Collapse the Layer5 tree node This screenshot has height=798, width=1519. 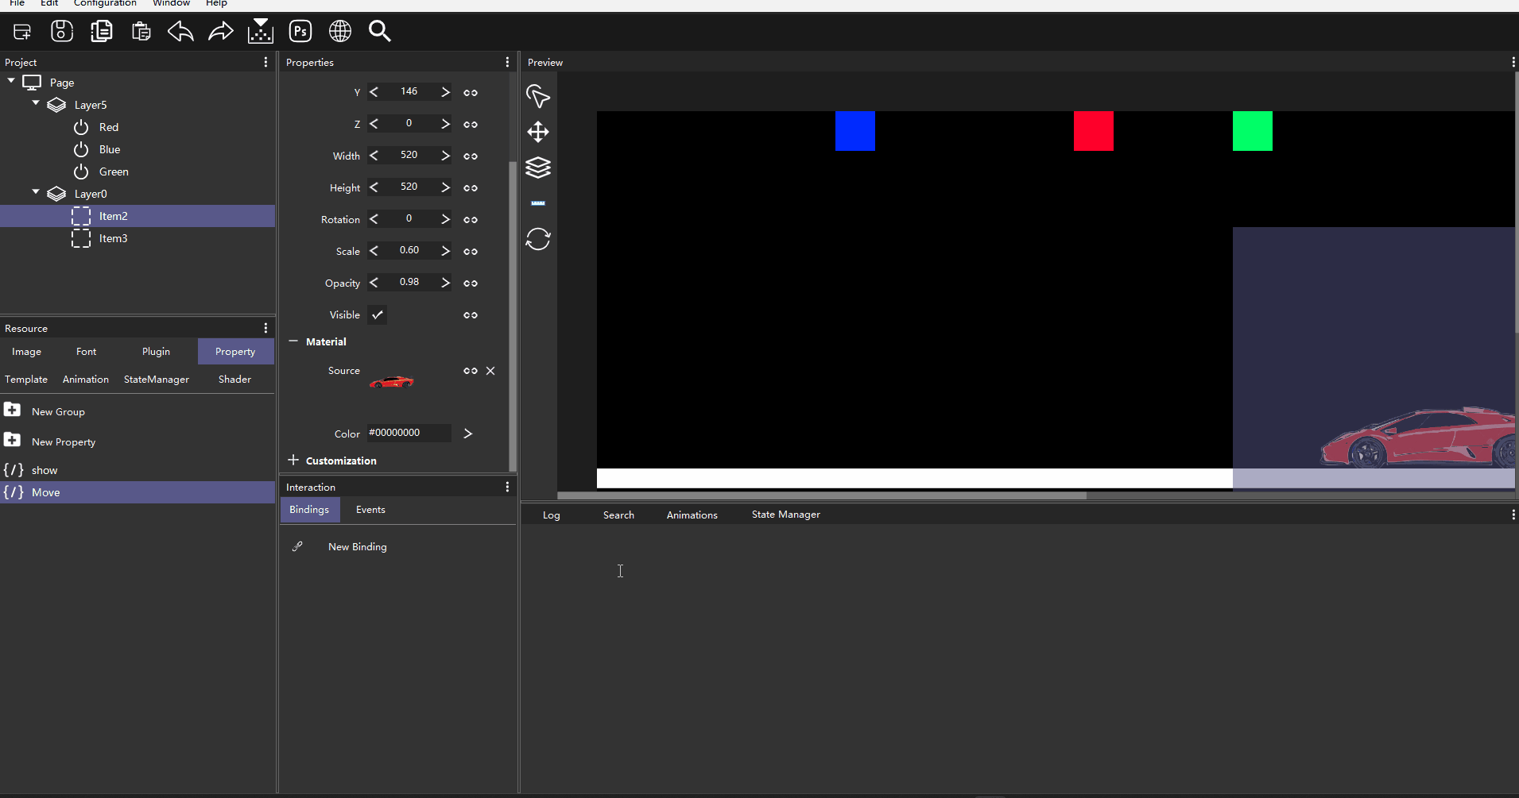coord(35,102)
